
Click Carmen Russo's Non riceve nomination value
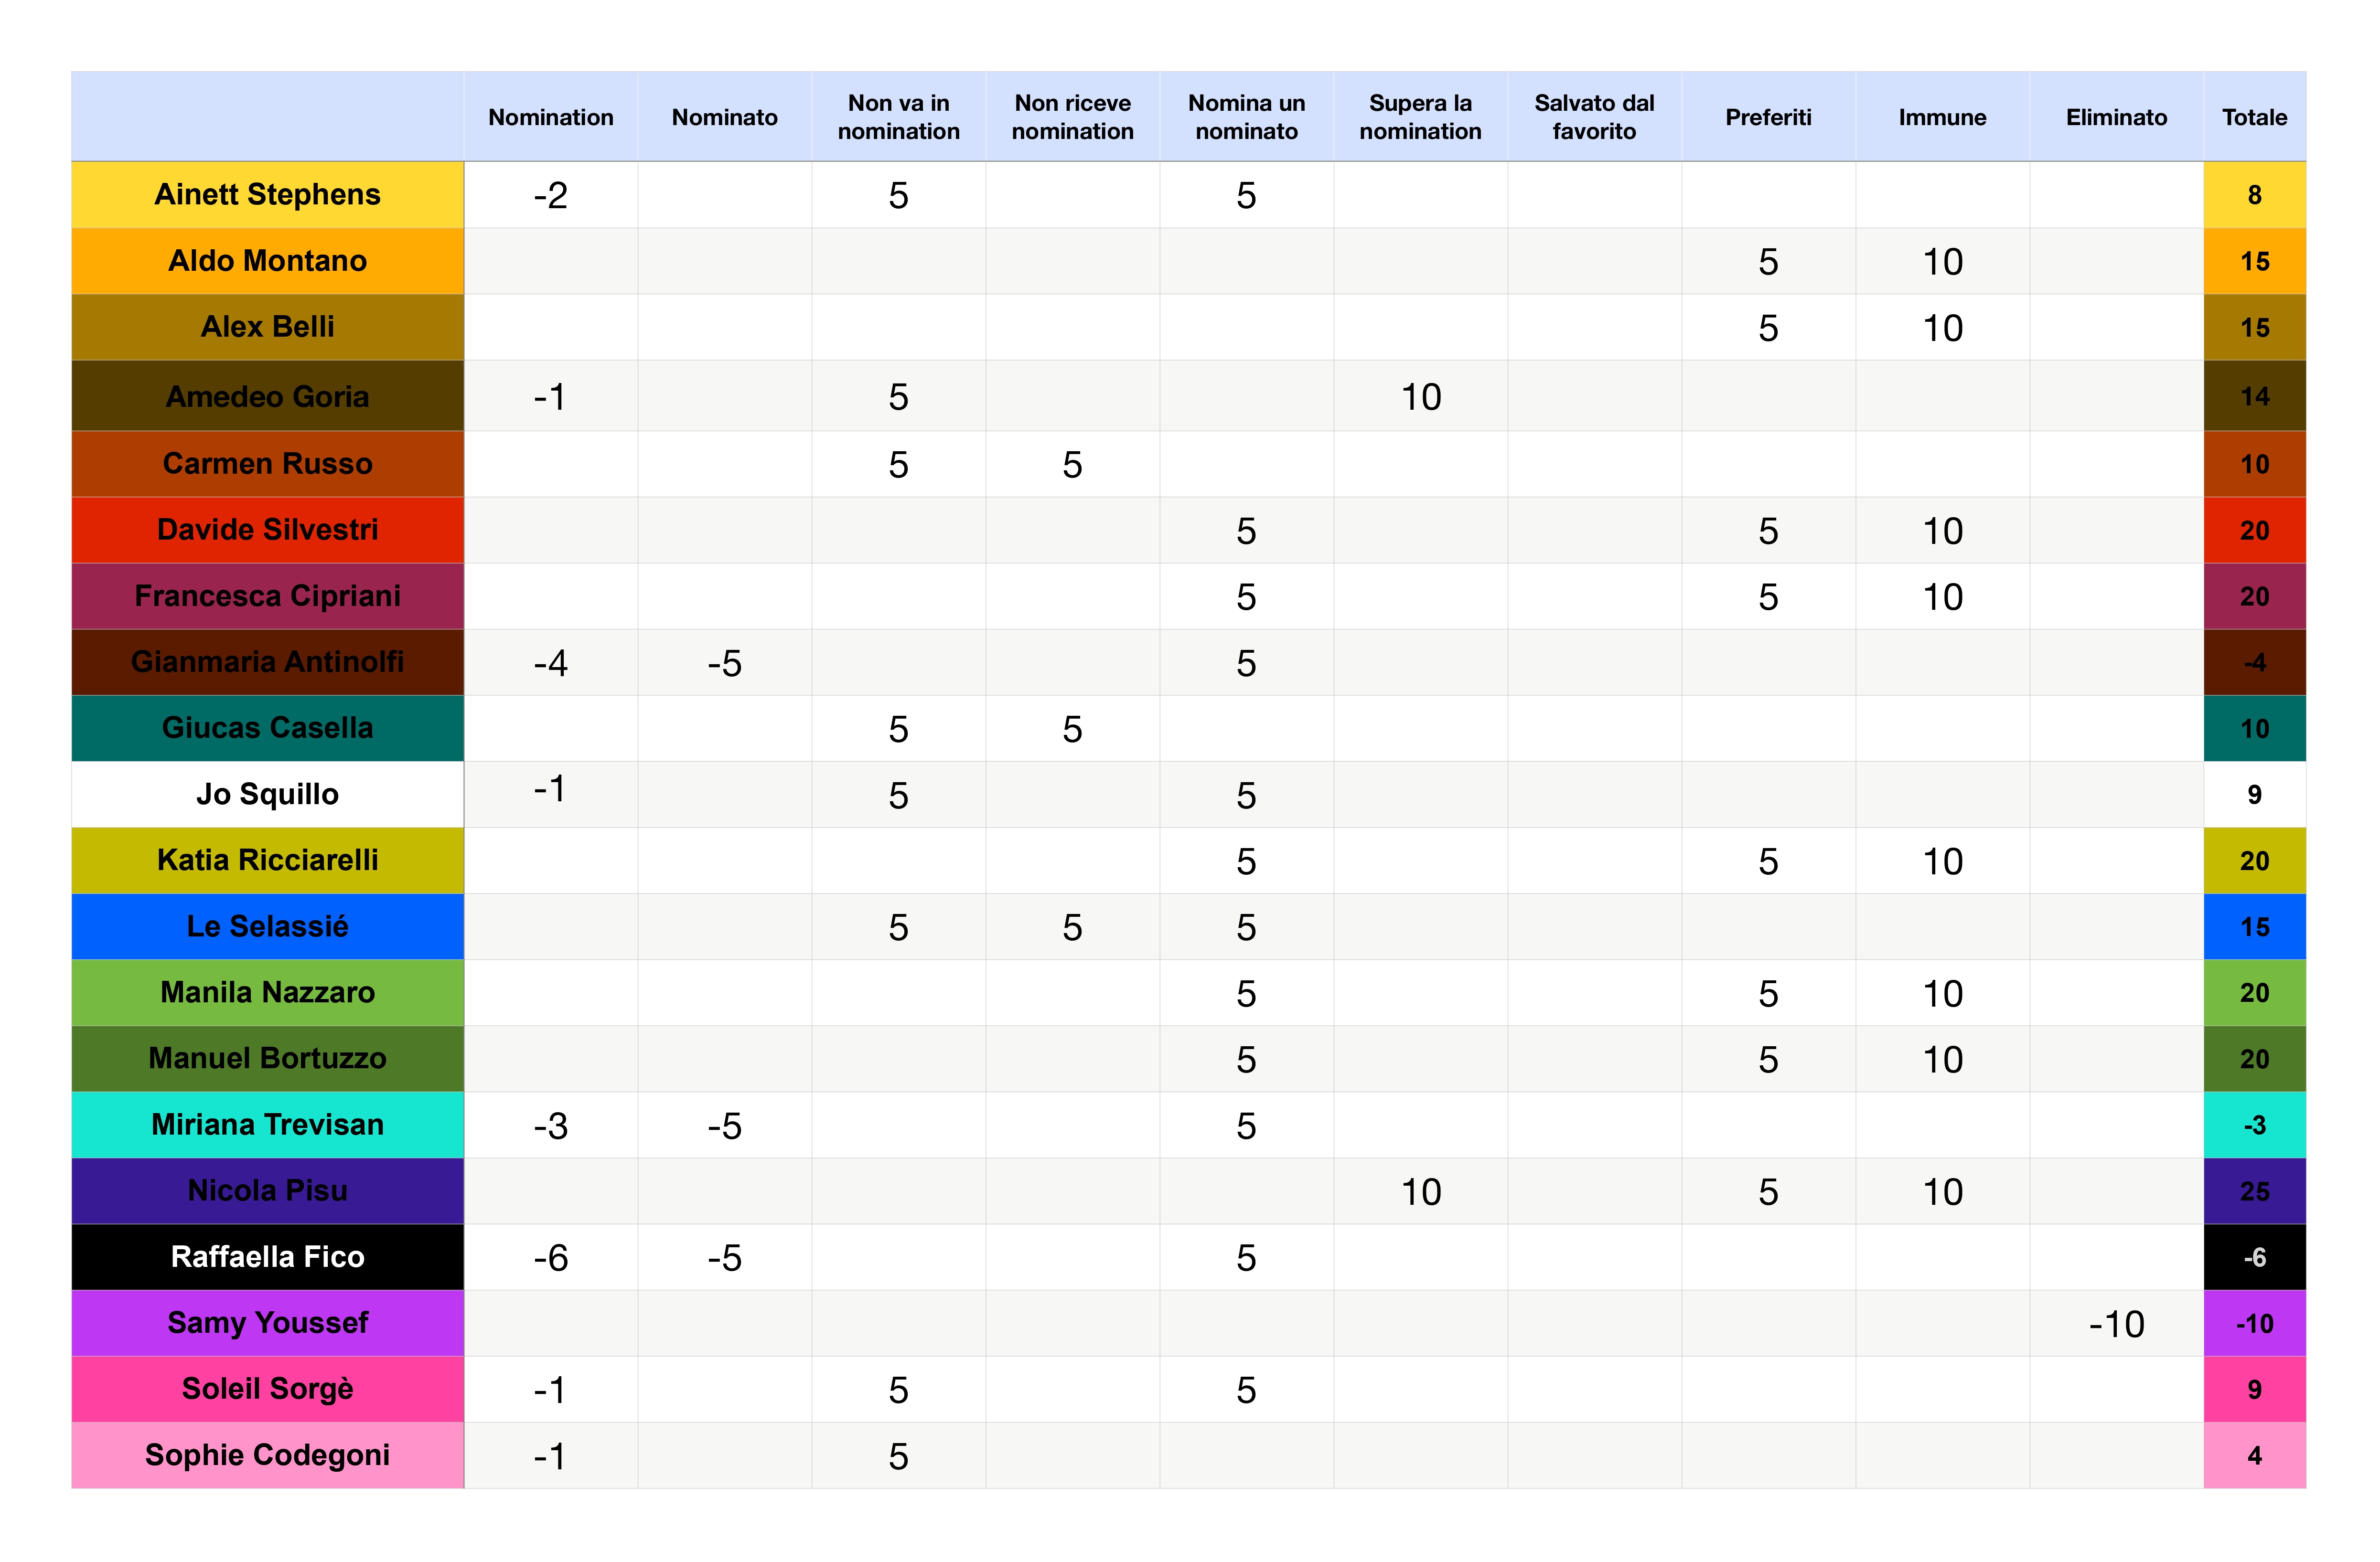click(x=1072, y=465)
